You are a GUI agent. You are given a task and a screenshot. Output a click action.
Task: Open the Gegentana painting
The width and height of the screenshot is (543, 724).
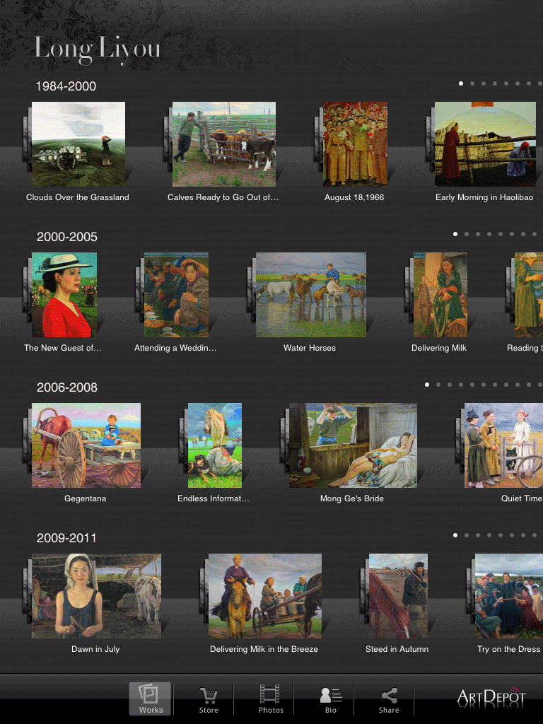point(86,445)
